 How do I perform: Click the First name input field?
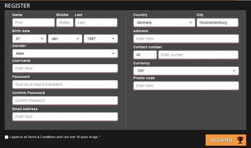tap(34, 22)
